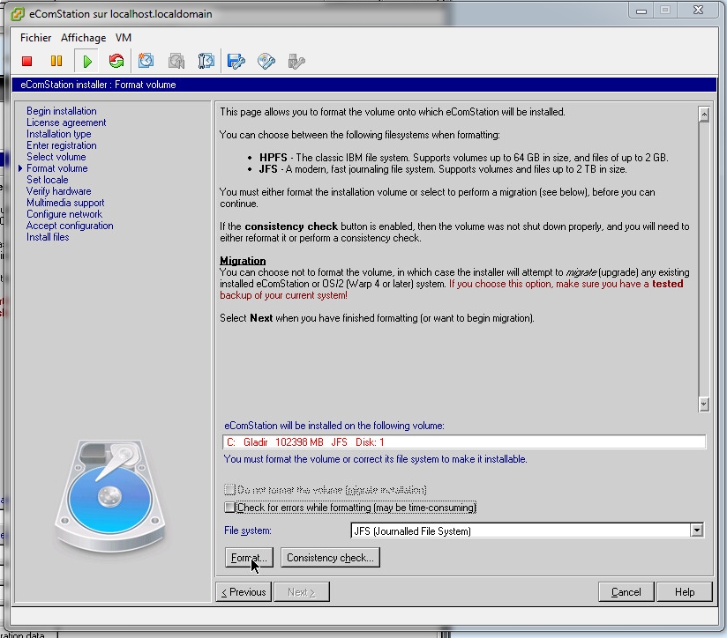This screenshot has height=638, width=727.
Task: Take a snapshot of the VM
Action: [x=146, y=61]
